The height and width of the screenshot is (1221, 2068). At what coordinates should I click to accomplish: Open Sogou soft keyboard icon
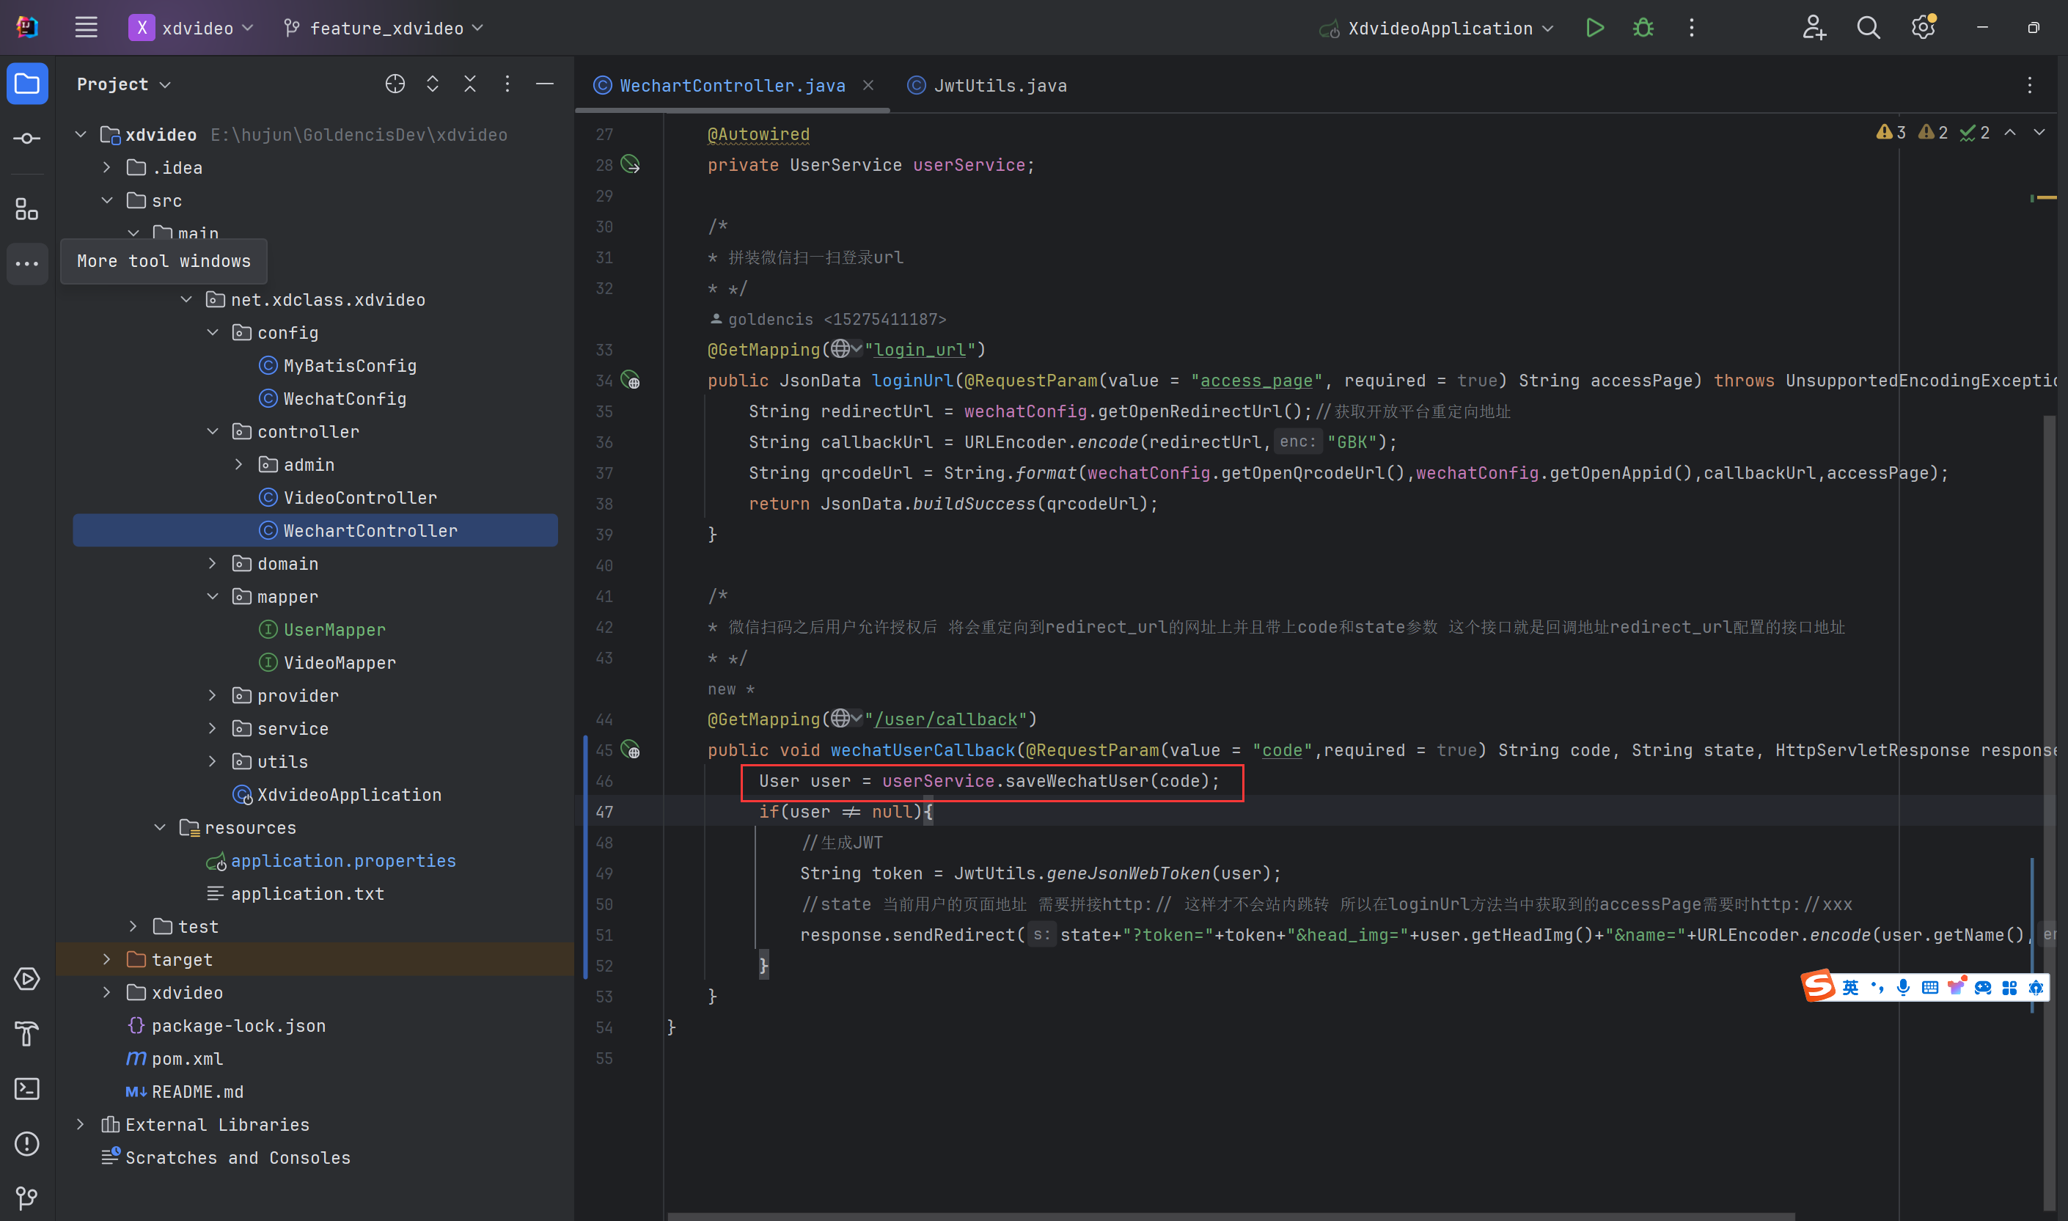[1930, 986]
